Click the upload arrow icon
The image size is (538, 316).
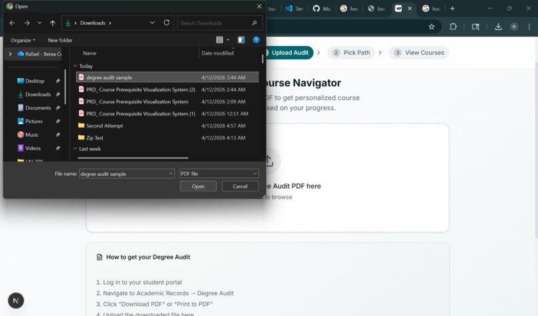point(269,161)
